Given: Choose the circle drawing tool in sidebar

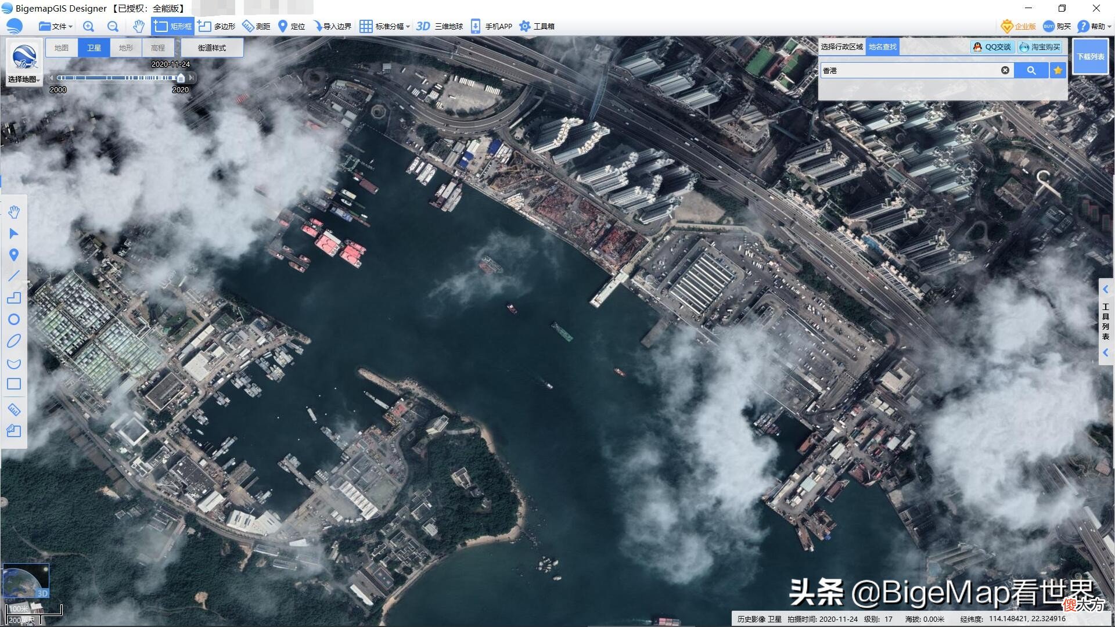Looking at the screenshot, I should click(14, 319).
